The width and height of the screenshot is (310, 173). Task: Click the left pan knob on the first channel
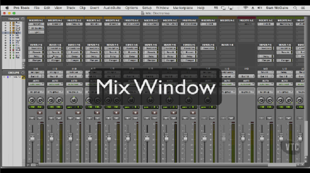pos(32,100)
